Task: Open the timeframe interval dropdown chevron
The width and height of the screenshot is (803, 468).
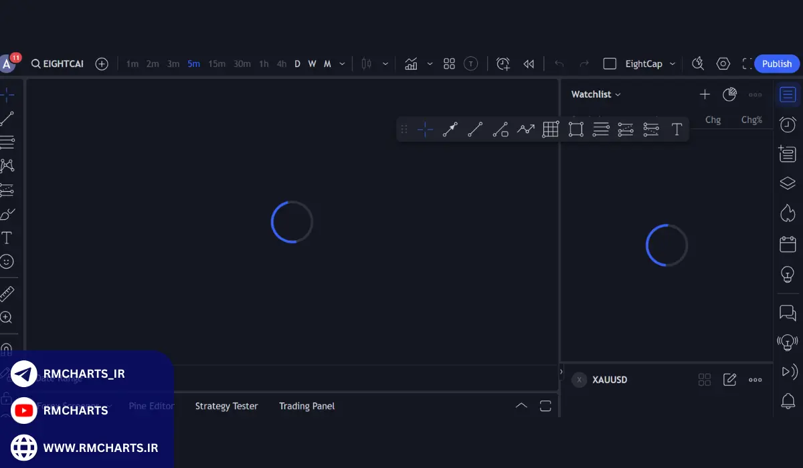Action: pyautogui.click(x=343, y=64)
